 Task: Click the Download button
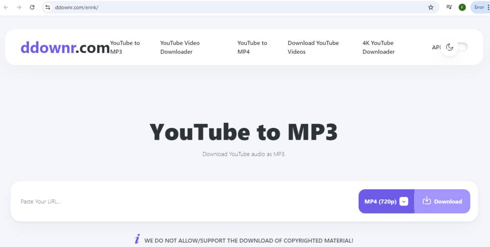pyautogui.click(x=442, y=201)
